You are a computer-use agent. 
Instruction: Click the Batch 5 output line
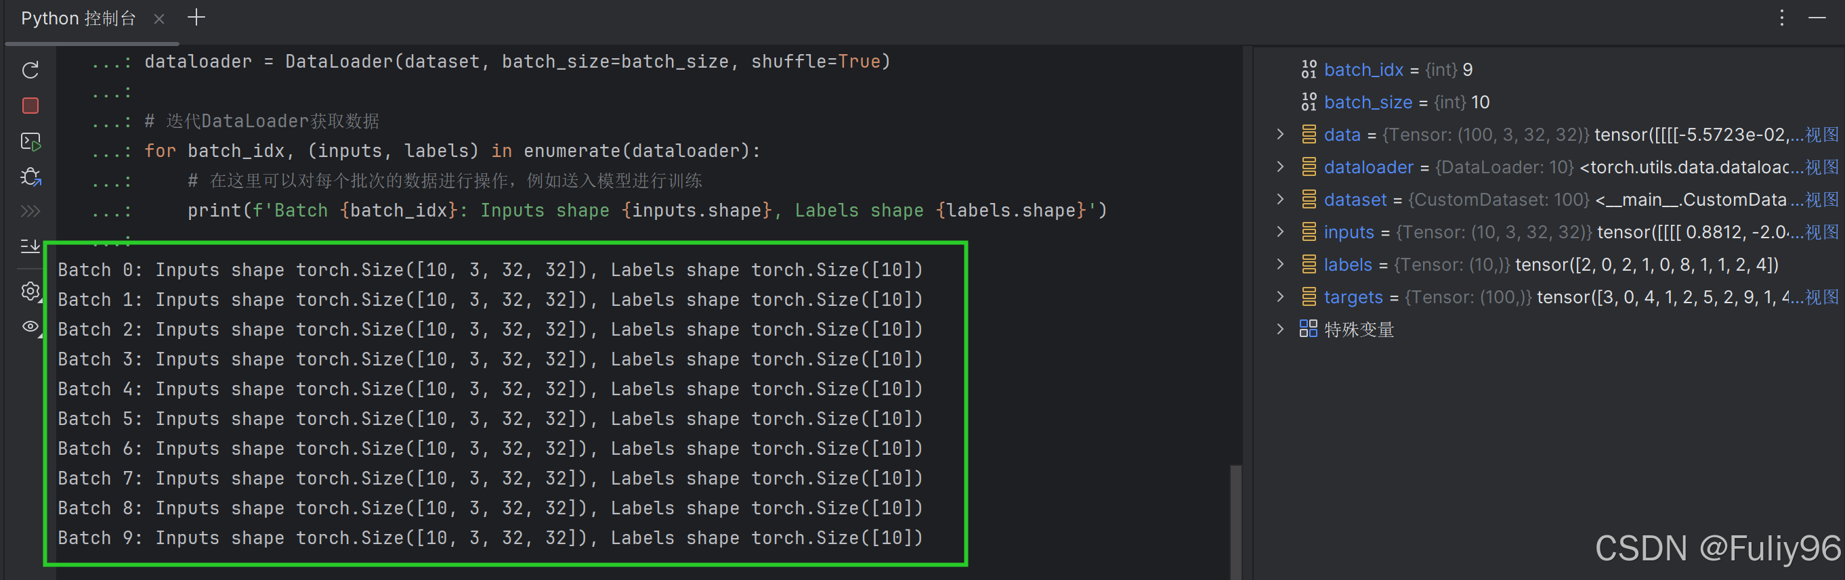(490, 419)
